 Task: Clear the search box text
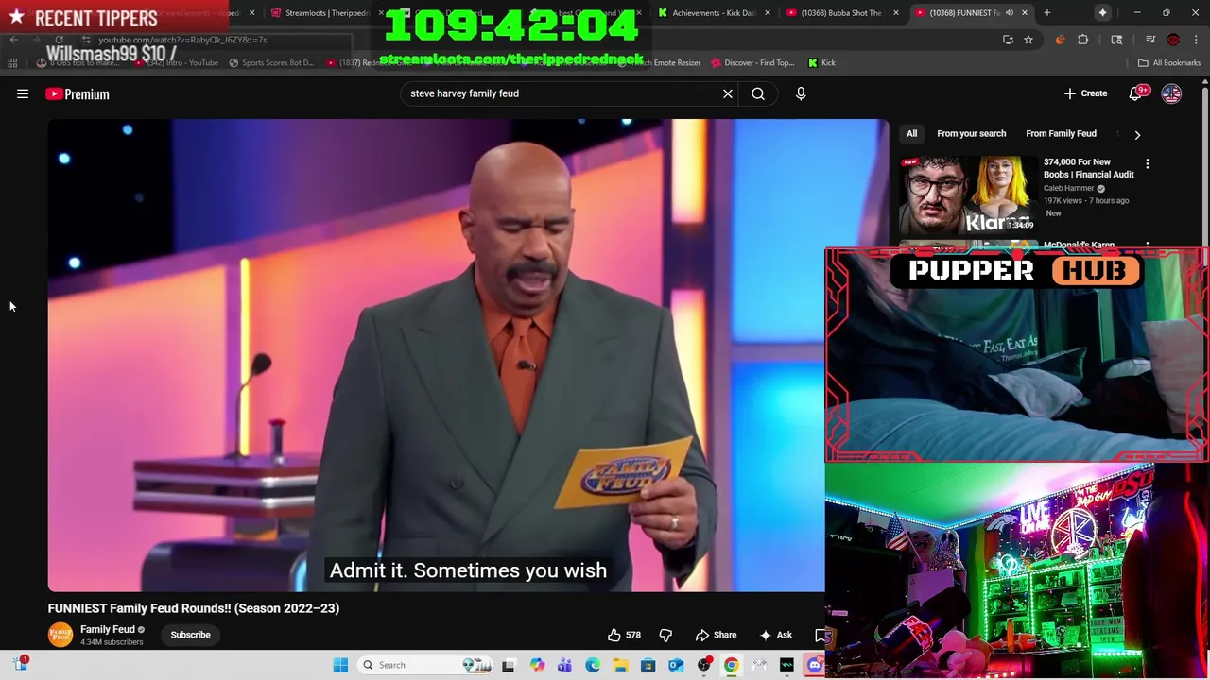(728, 93)
